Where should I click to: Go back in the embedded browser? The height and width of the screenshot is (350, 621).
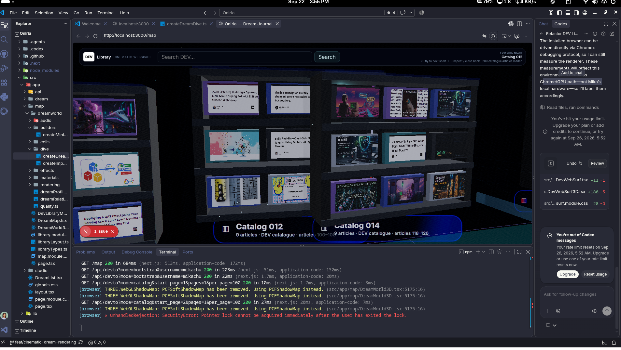tap(78, 36)
